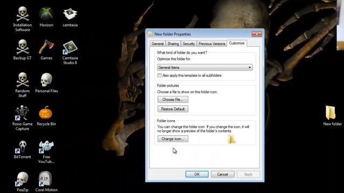Select the New folder desktop icon

click(x=331, y=113)
